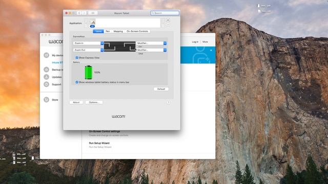Open the lower Modifier... ExpressKey dropdown
The height and width of the screenshot is (184, 328).
151,50
